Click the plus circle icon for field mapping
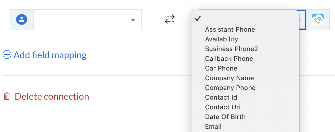 pyautogui.click(x=7, y=55)
